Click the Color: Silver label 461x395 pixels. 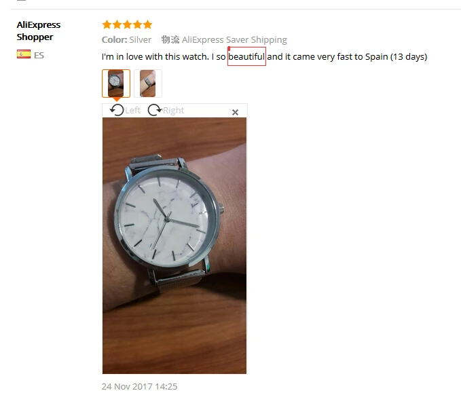(126, 39)
